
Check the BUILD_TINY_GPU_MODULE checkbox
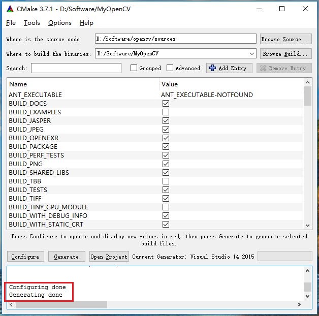point(166,207)
